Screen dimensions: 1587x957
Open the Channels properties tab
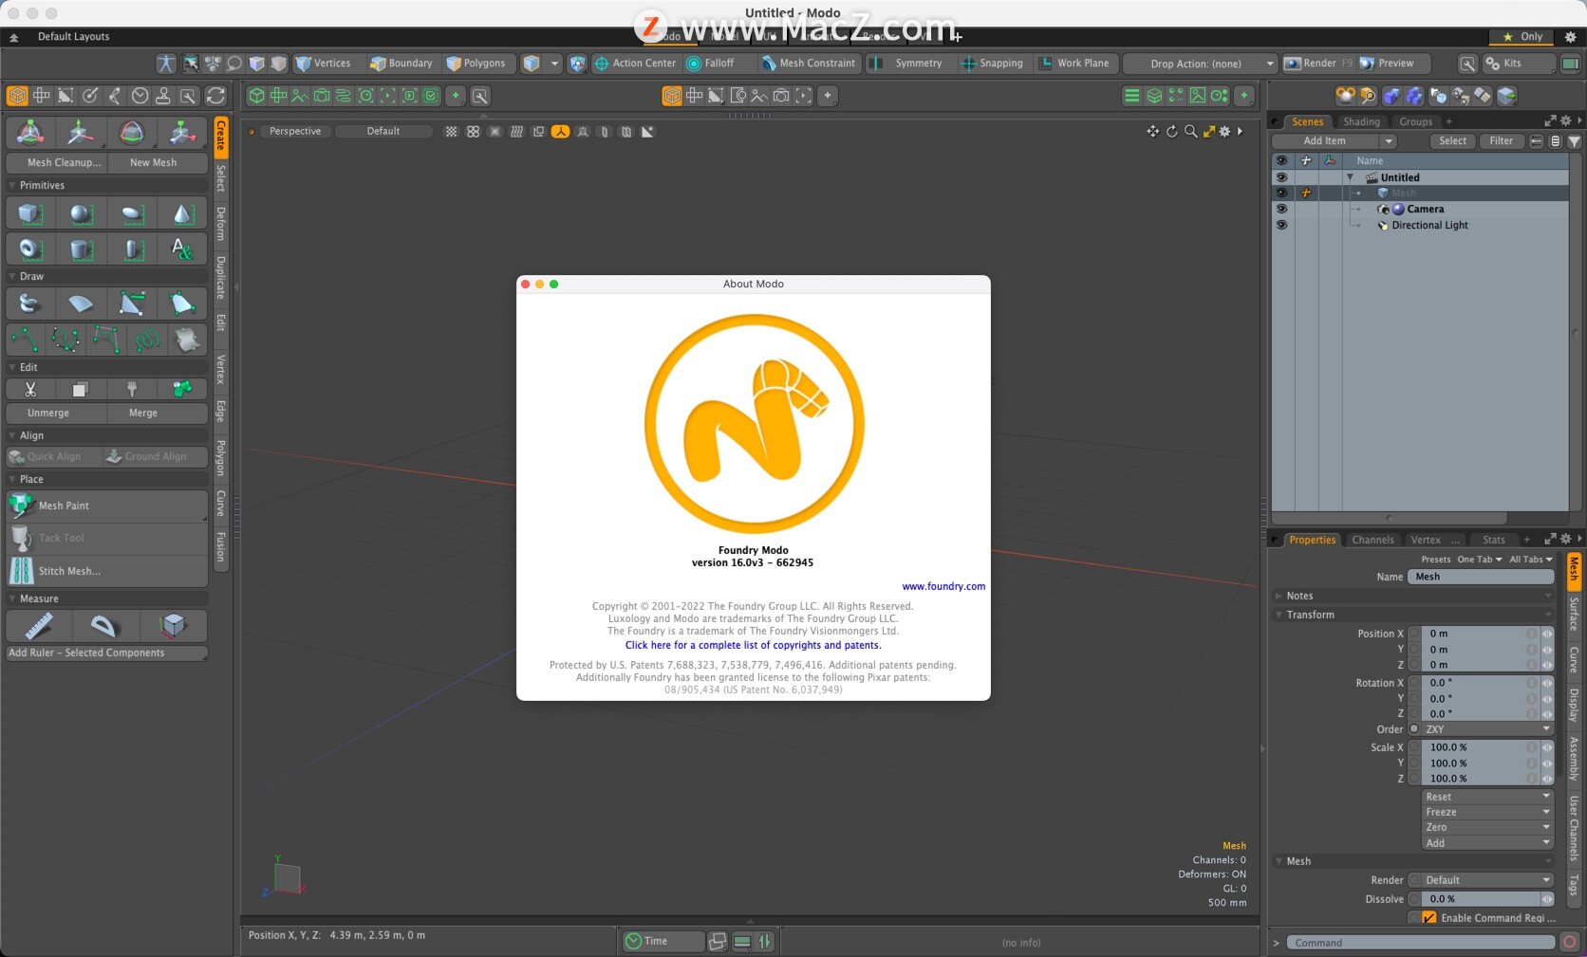[1372, 540]
